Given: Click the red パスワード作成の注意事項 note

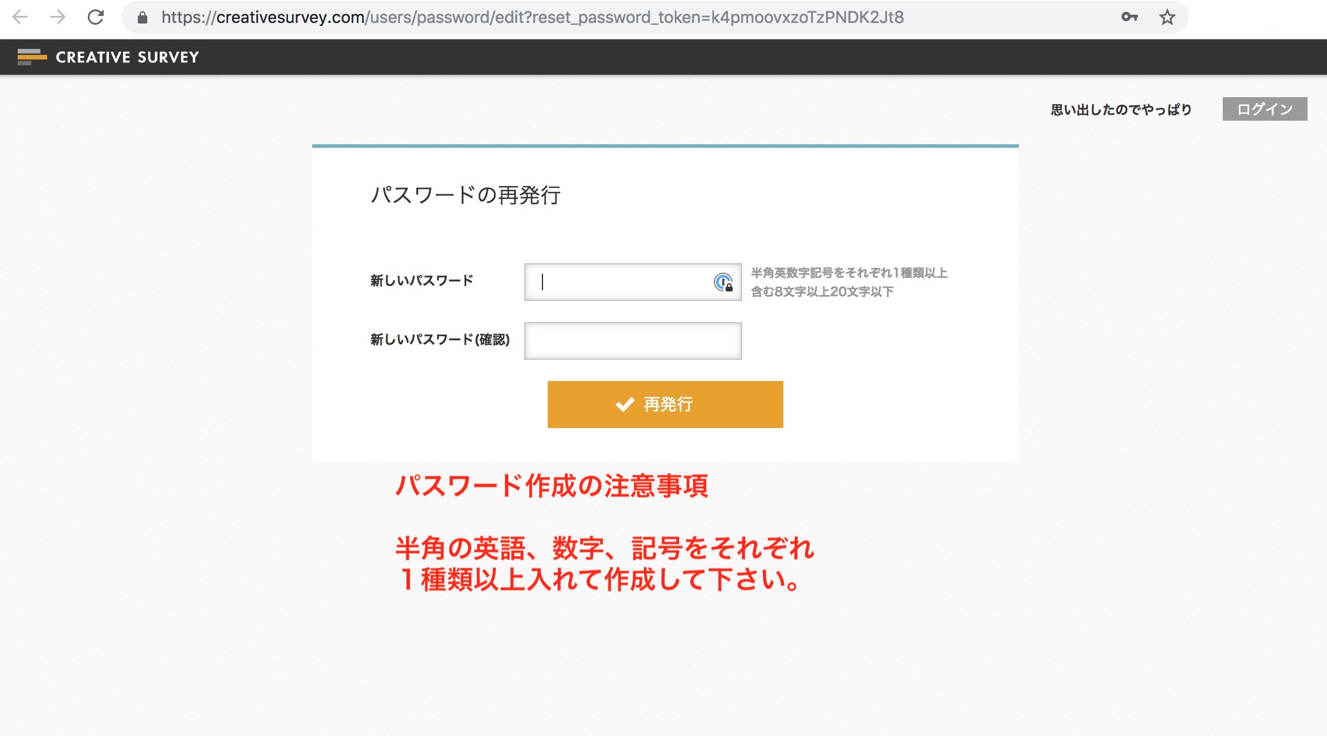Looking at the screenshot, I should click(552, 486).
